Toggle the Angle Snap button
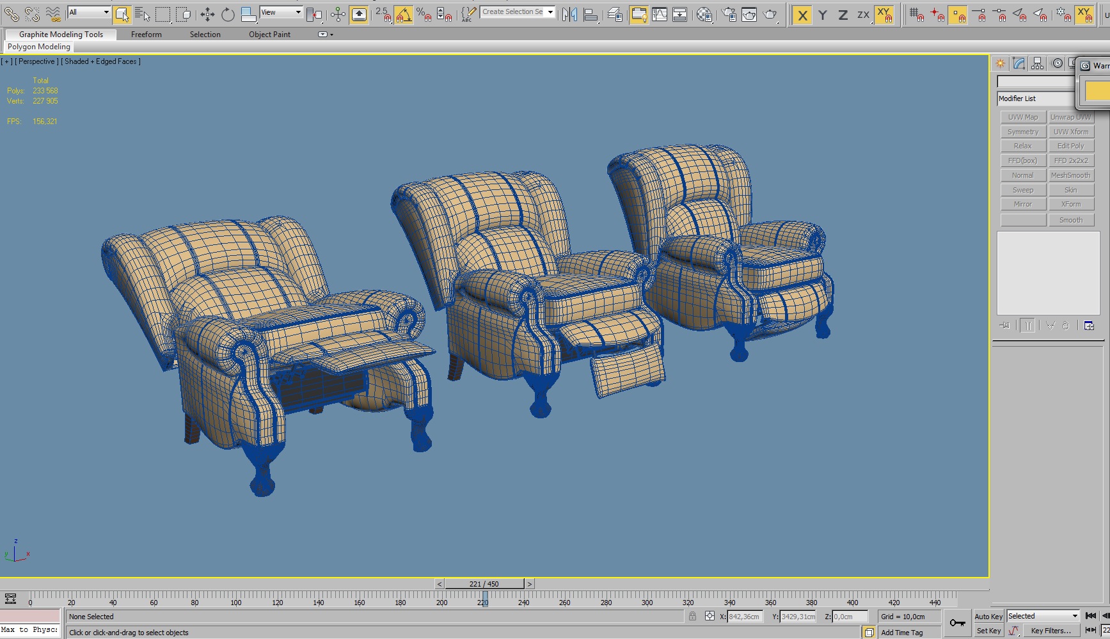 (403, 14)
